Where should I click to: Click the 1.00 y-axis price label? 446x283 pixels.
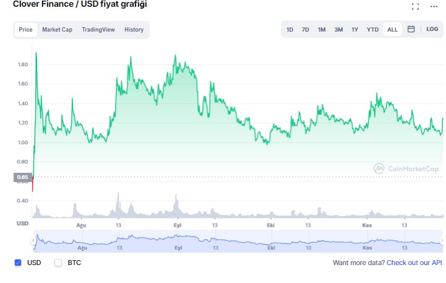tap(23, 142)
